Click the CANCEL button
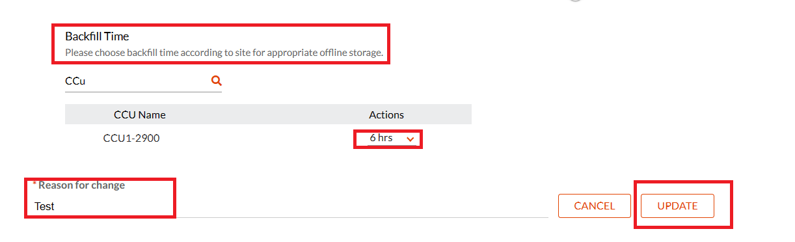 tap(595, 206)
